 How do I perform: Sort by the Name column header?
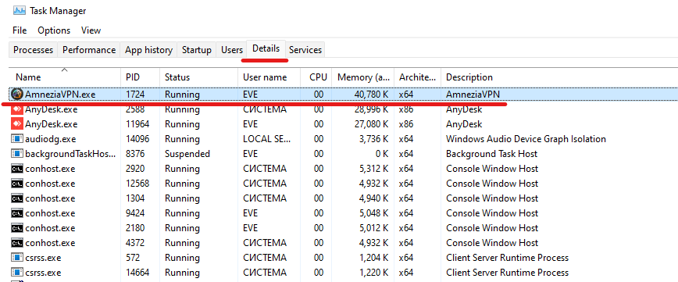[x=64, y=77]
